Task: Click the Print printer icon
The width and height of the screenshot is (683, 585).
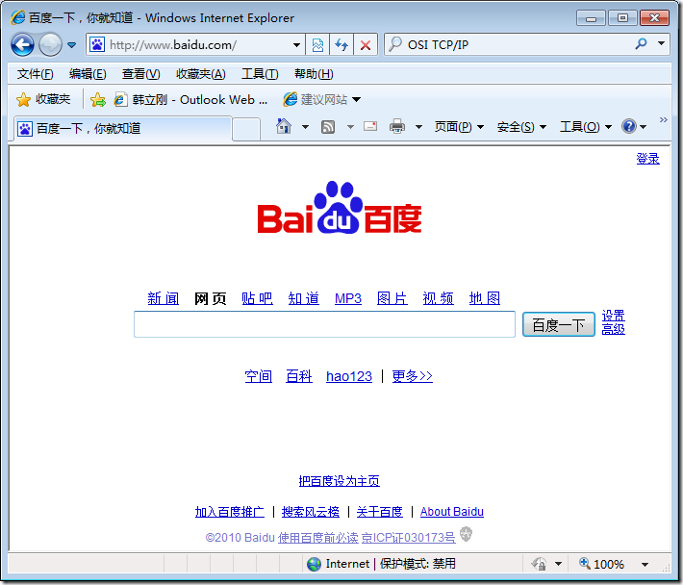Action: point(397,126)
